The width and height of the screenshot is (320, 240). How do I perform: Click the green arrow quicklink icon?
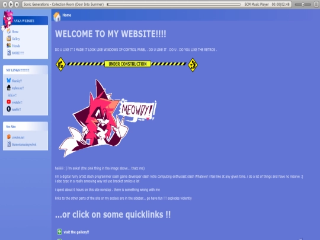pos(59,232)
